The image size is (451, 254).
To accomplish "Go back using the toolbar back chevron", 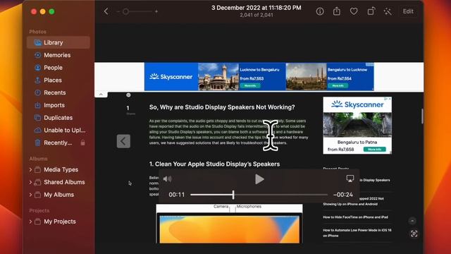I will (x=106, y=11).
